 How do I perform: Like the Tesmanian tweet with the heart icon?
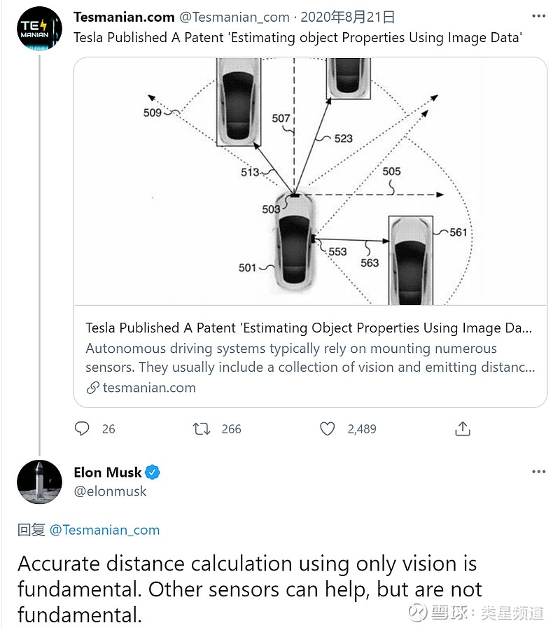point(327,428)
